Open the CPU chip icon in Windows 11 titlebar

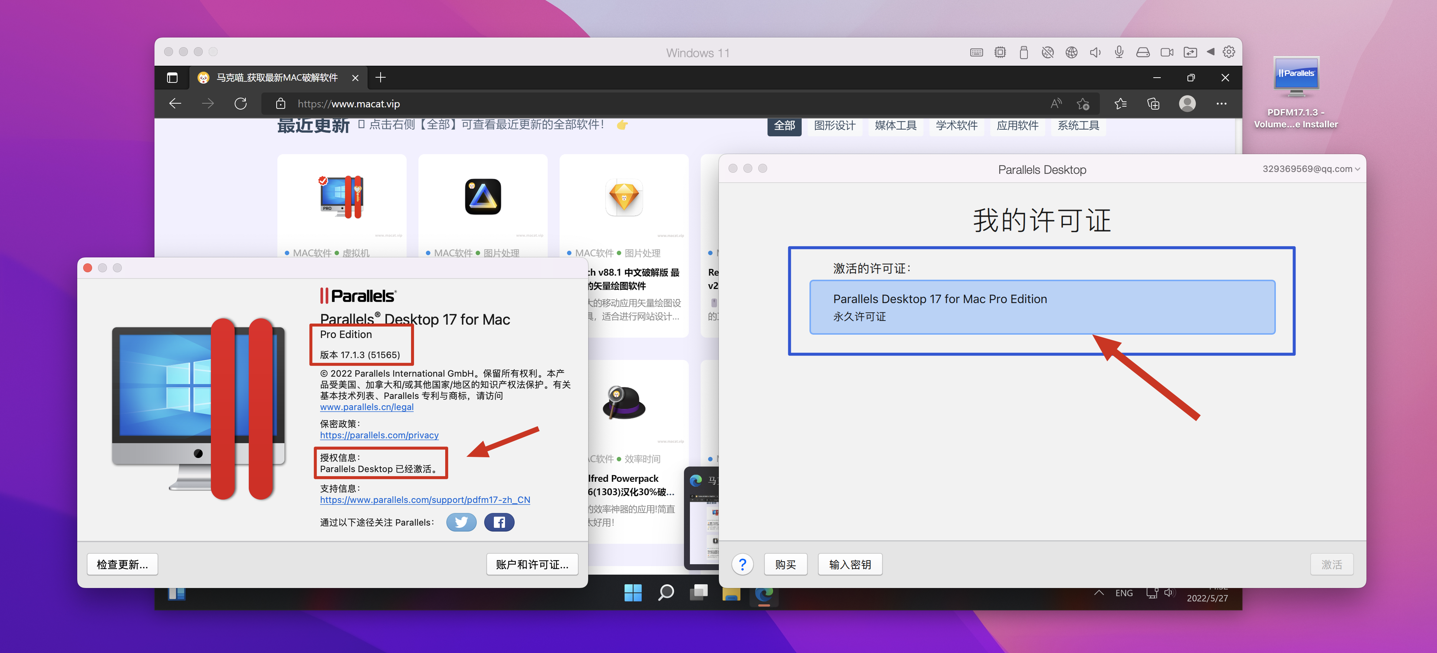1000,52
